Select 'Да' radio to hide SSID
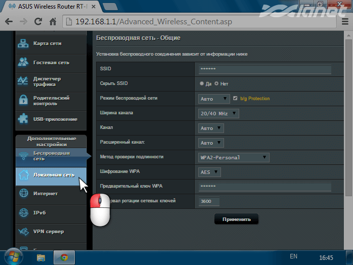The width and height of the screenshot is (353, 265). [x=202, y=84]
